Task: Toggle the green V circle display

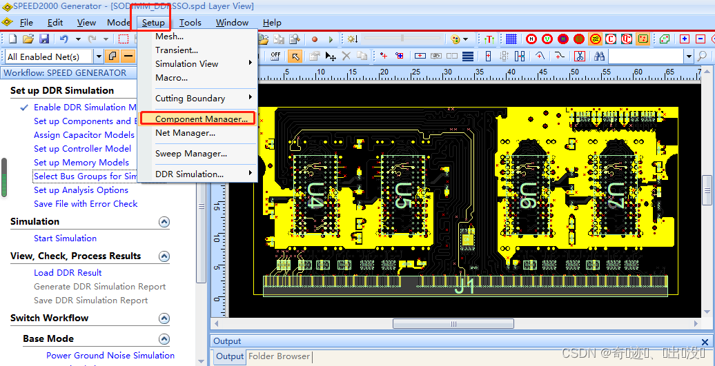Action: [x=547, y=39]
